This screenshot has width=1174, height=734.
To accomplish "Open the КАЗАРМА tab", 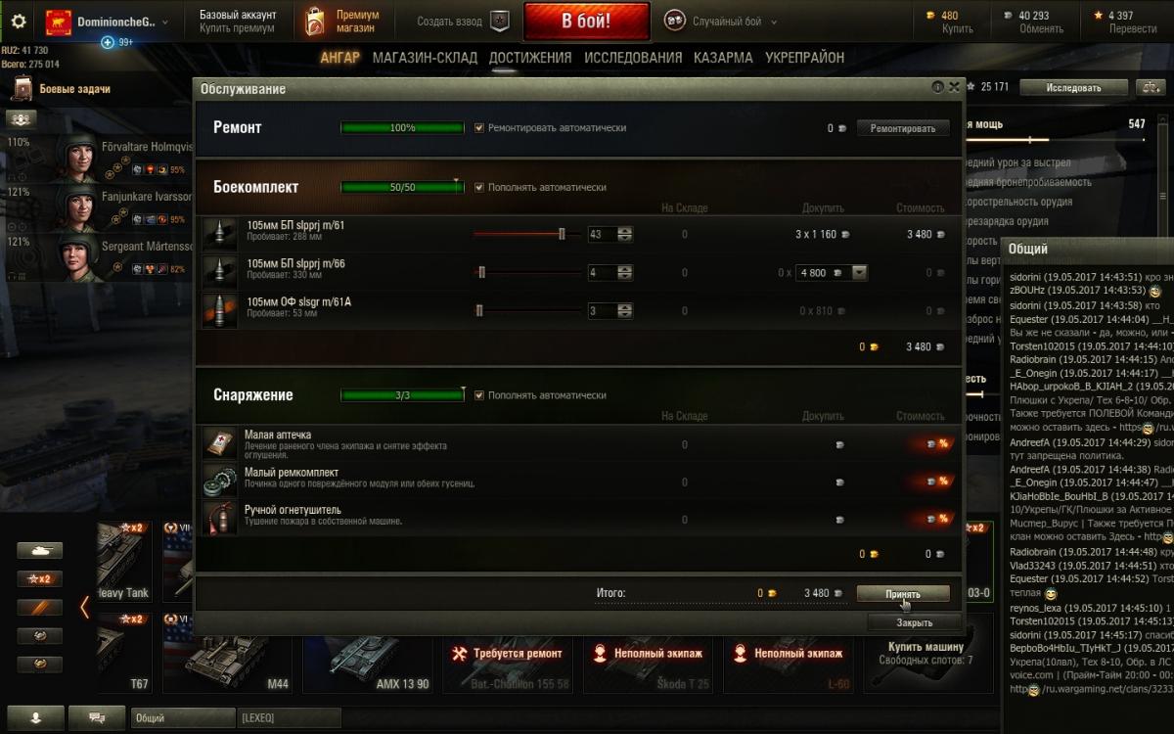I will (723, 58).
